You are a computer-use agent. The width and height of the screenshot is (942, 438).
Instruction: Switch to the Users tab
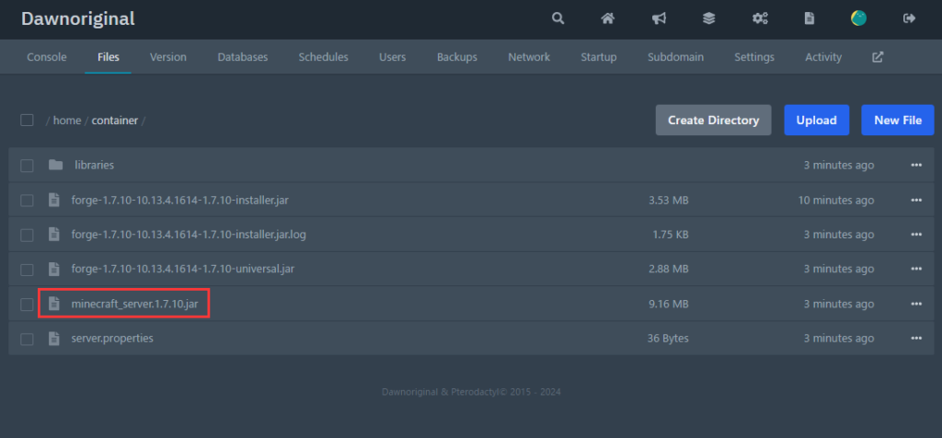[x=392, y=57]
